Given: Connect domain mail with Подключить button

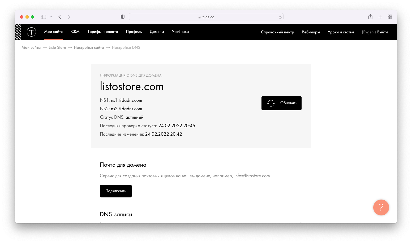Looking at the screenshot, I should (116, 191).
